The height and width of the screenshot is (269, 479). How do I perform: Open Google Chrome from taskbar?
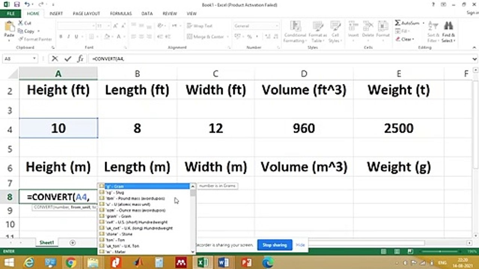70,263
